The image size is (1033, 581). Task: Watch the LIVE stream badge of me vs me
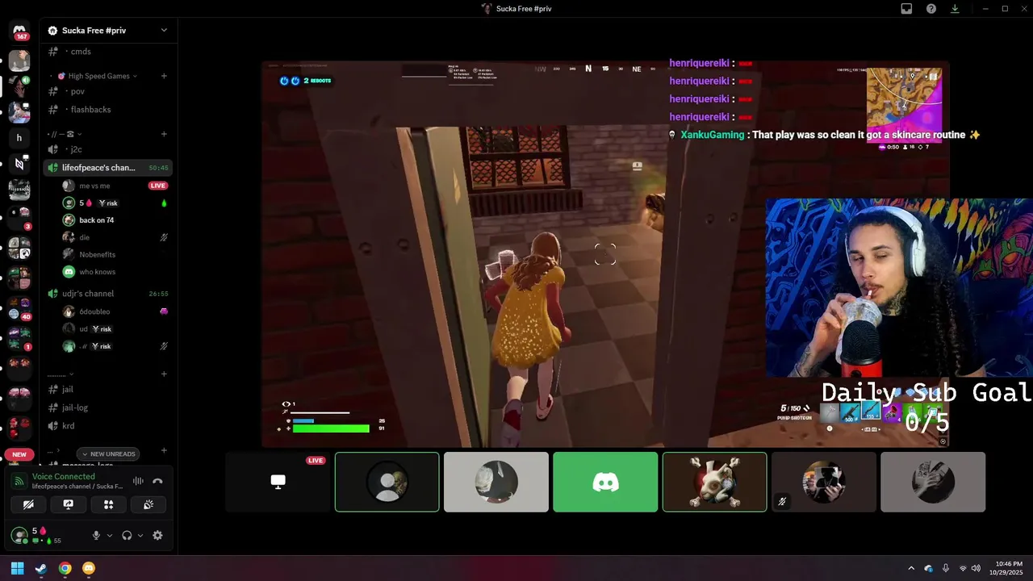pos(157,186)
